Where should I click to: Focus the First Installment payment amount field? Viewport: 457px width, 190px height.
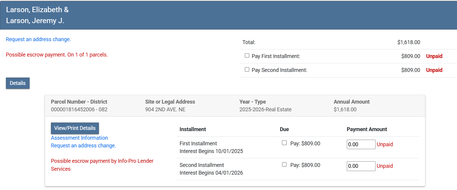coord(361,144)
